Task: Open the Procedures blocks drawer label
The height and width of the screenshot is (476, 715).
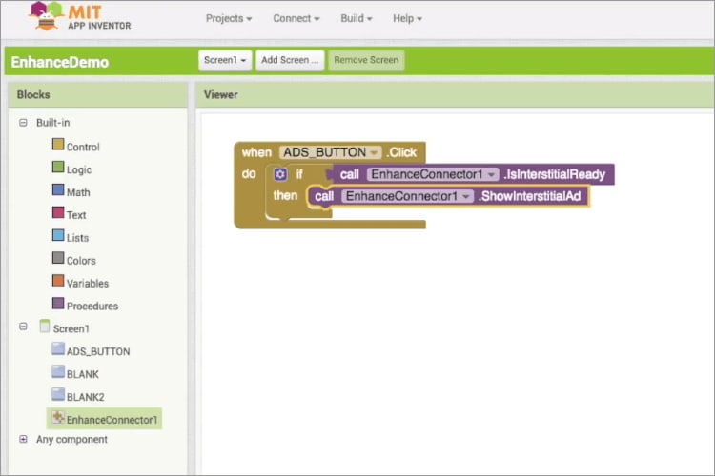Action: [92, 307]
